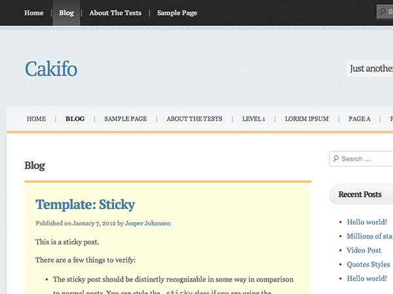Focus the sidebar Search ... field
This screenshot has width=393, height=294.
tap(361, 159)
